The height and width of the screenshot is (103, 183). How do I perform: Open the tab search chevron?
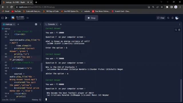pos(161,2)
